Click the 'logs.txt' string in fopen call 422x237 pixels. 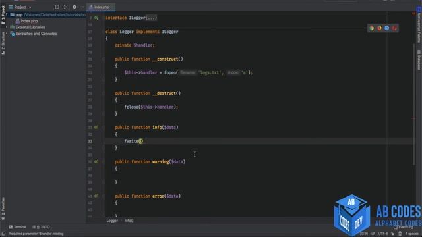210,72
